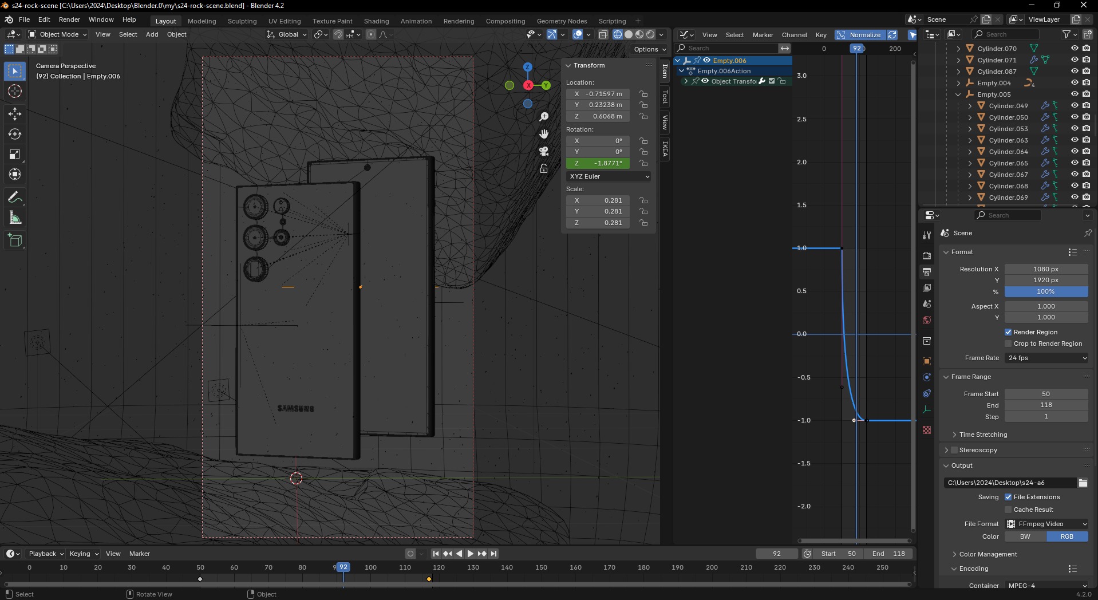Open Keying popover in timeline

84,554
